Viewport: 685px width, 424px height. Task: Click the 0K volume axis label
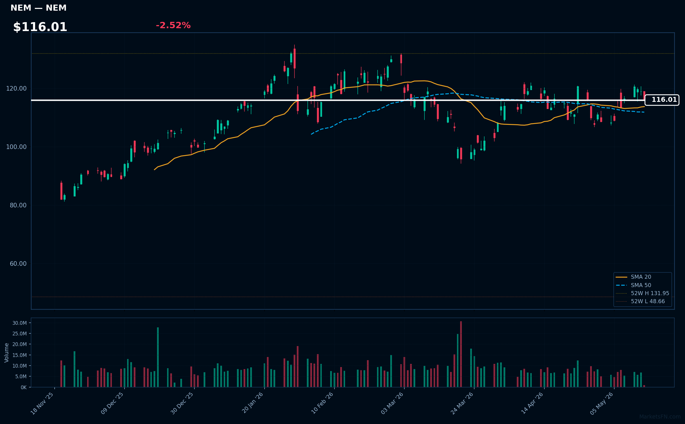pos(24,387)
